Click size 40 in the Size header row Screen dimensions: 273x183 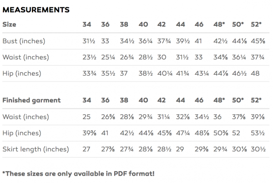143,25
